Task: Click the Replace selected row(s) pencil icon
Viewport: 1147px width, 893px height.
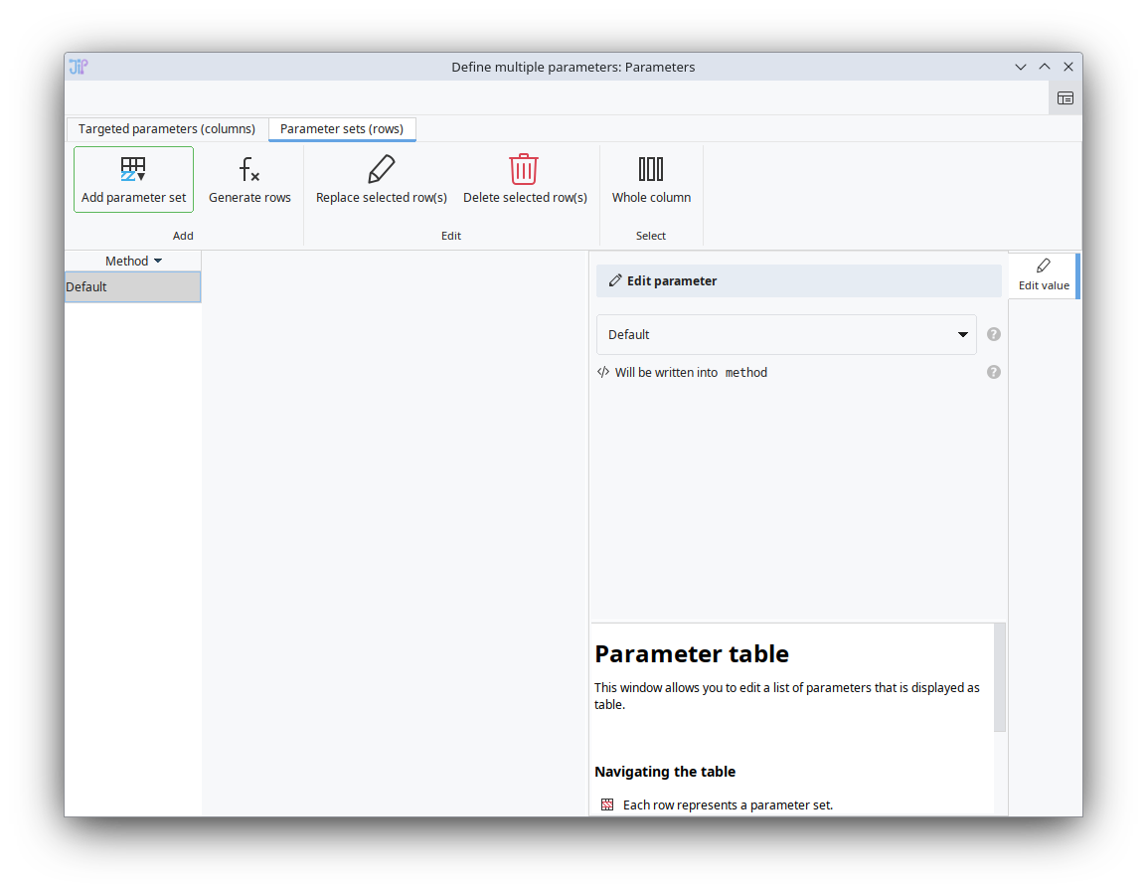Action: tap(381, 169)
